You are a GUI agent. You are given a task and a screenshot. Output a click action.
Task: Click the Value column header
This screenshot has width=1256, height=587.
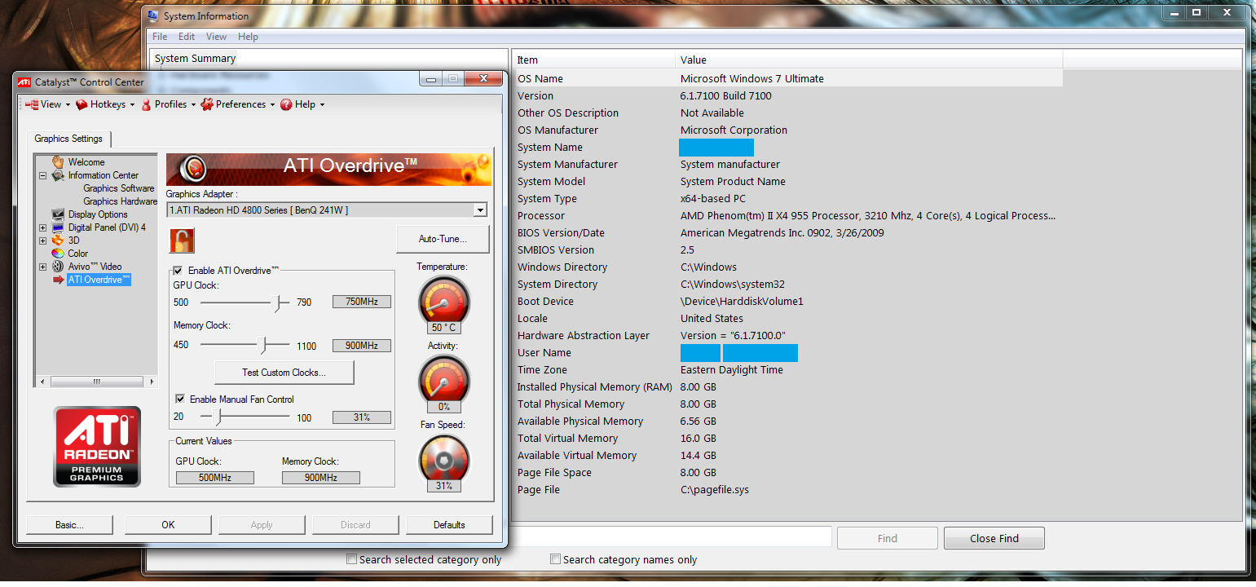pos(869,60)
